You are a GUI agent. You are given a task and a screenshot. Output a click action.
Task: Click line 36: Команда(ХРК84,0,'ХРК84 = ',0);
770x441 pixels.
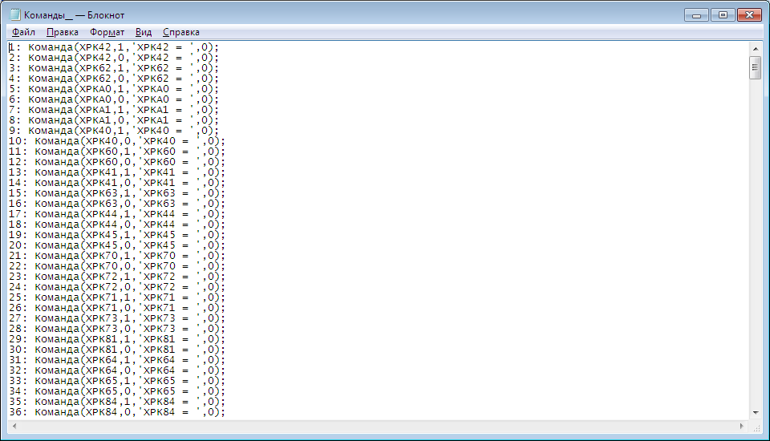point(117,412)
